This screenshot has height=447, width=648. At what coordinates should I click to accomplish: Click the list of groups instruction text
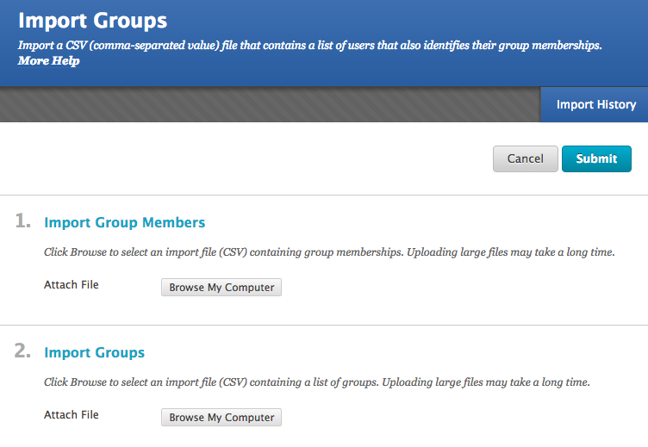[317, 382]
